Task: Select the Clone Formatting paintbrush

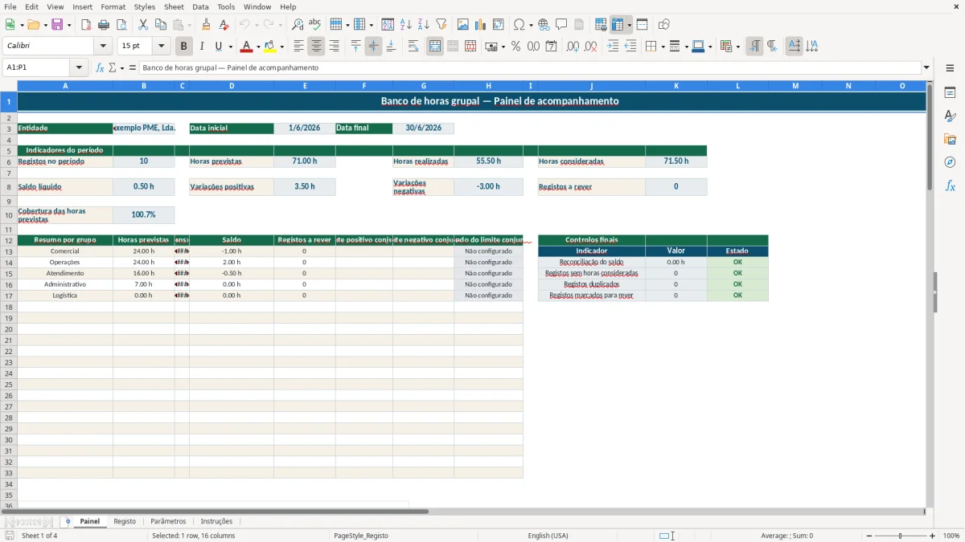Action: click(206, 25)
